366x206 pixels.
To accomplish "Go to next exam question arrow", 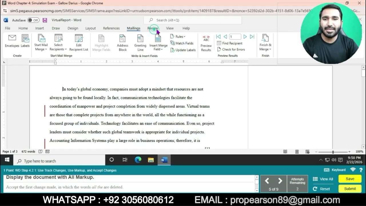I will tap(280, 181).
